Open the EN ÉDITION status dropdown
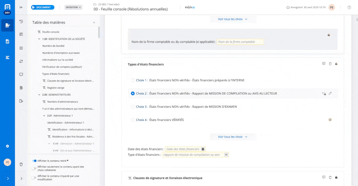Screen dimensions: 358x186 pyautogui.click(x=73, y=7)
